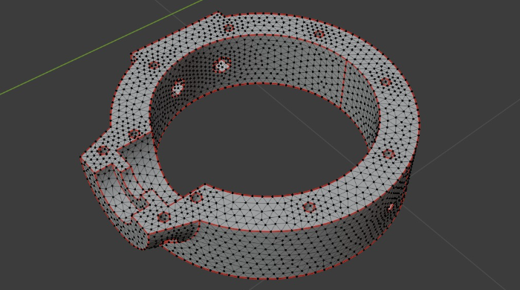Select the hole just above the clamp recess
This screenshot has width=520, height=290.
[x=134, y=135]
